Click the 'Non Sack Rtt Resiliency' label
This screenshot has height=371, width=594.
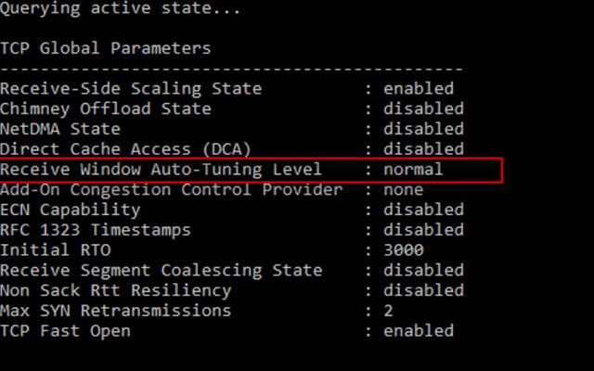pyautogui.click(x=115, y=291)
